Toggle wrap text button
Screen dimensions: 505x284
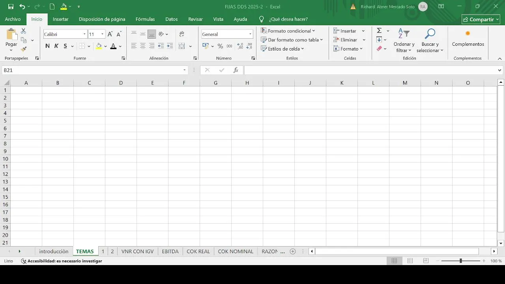tap(181, 34)
